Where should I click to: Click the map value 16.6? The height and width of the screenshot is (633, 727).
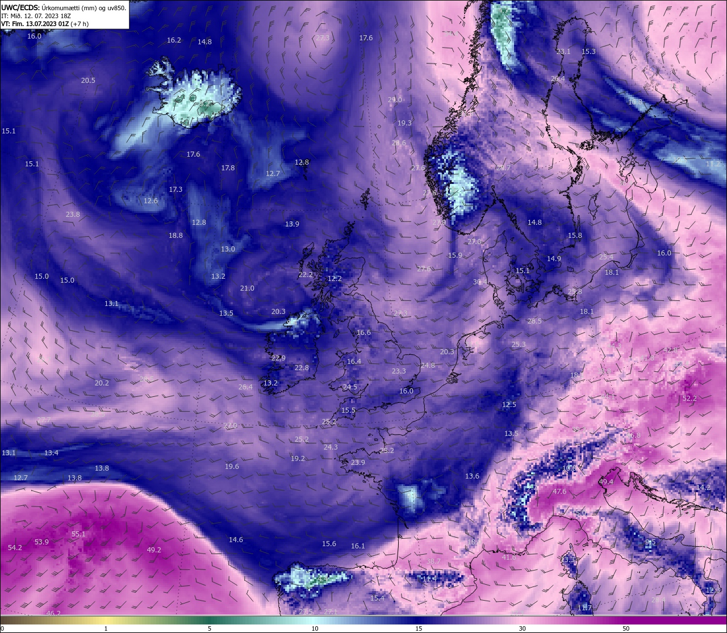(x=363, y=333)
